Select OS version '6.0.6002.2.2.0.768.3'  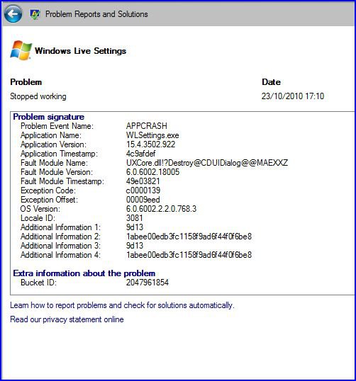(x=161, y=209)
